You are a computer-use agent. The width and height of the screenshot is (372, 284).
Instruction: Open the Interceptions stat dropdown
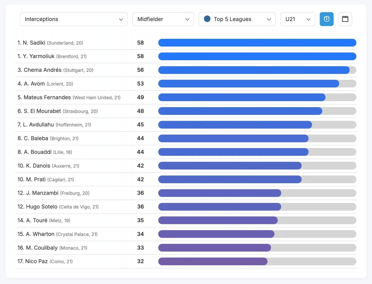(x=74, y=19)
